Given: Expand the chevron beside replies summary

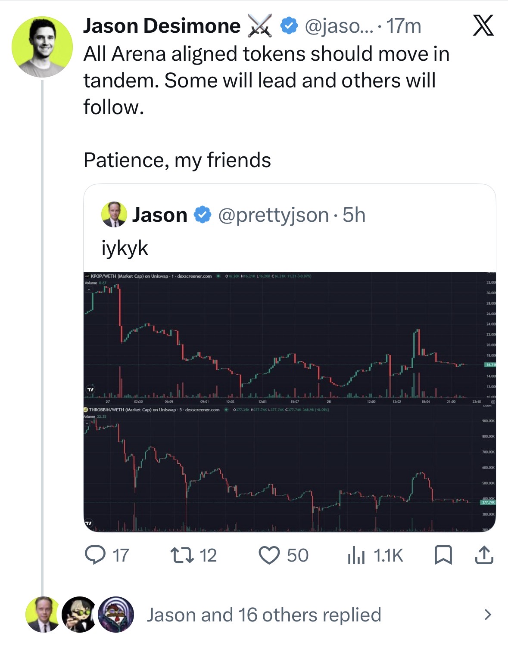Looking at the screenshot, I should coord(487,615).
